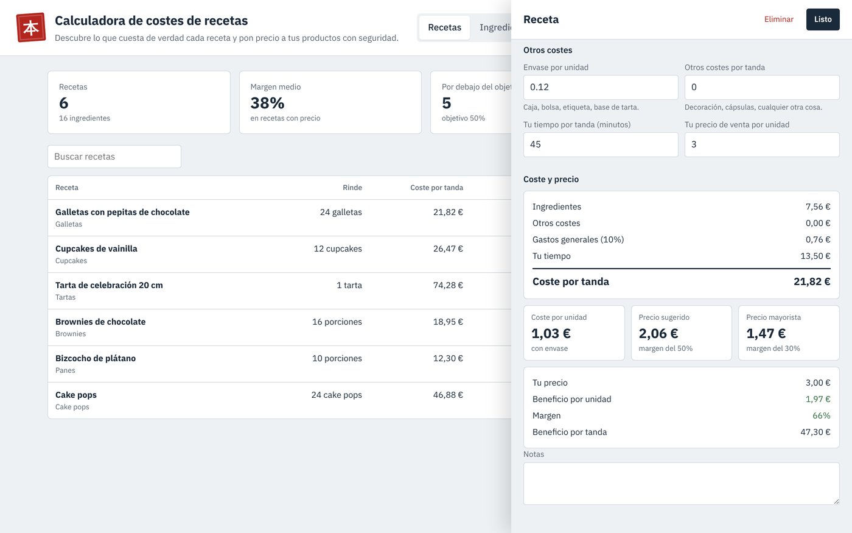Click the 16 porciones yield cell
This screenshot has width=852, height=533.
coord(337,322)
